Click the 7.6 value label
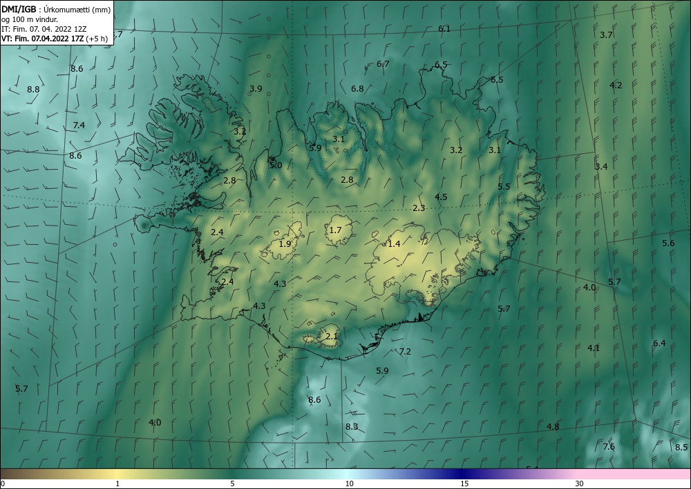The width and height of the screenshot is (691, 489). 609,447
